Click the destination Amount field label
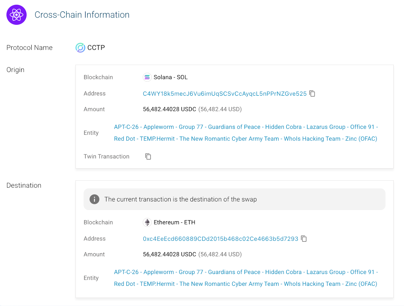Viewport: 404px width, 306px height. pyautogui.click(x=94, y=254)
